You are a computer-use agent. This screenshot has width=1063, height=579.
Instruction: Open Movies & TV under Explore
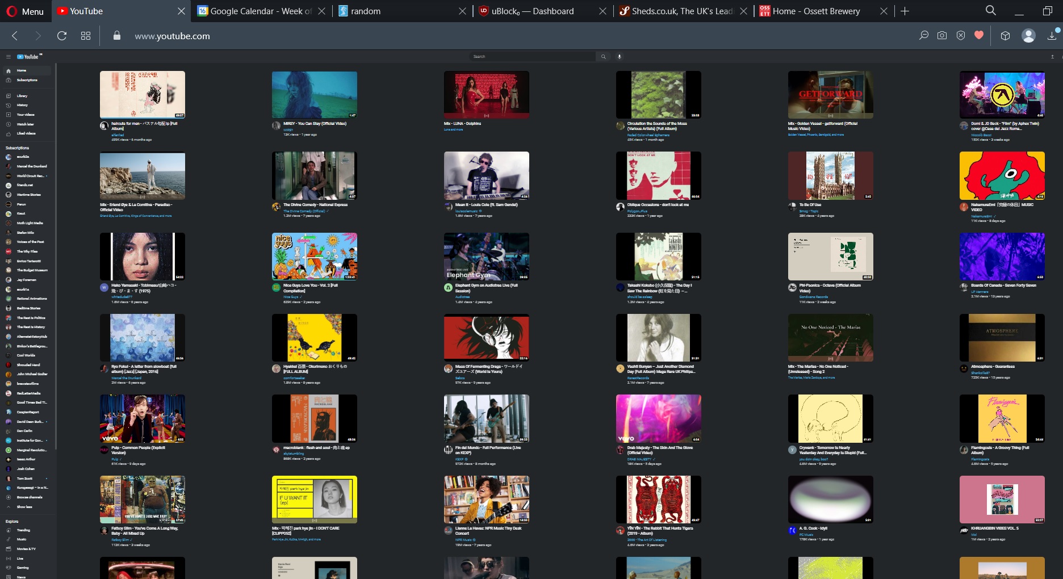[28, 549]
